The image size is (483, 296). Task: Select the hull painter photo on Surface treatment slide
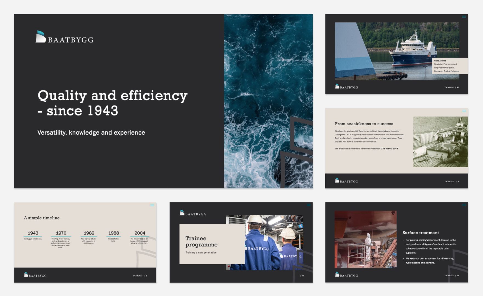[x=366, y=239]
